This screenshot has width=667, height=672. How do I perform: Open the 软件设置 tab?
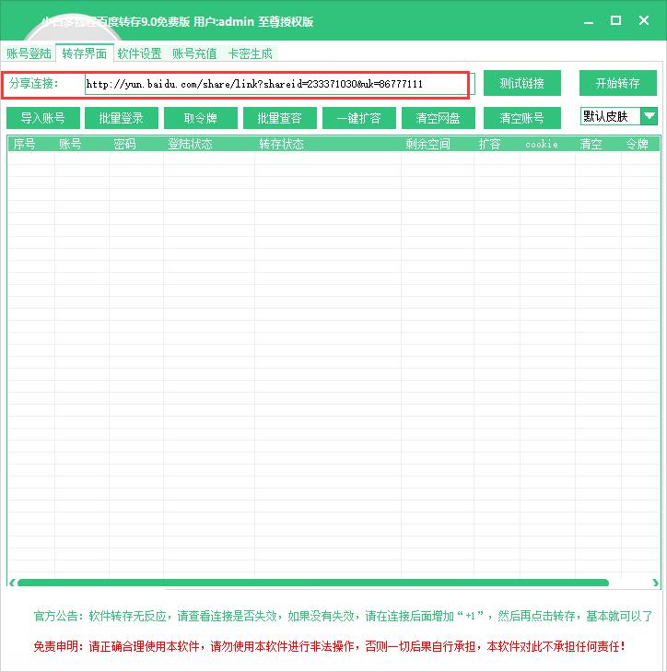click(x=139, y=53)
